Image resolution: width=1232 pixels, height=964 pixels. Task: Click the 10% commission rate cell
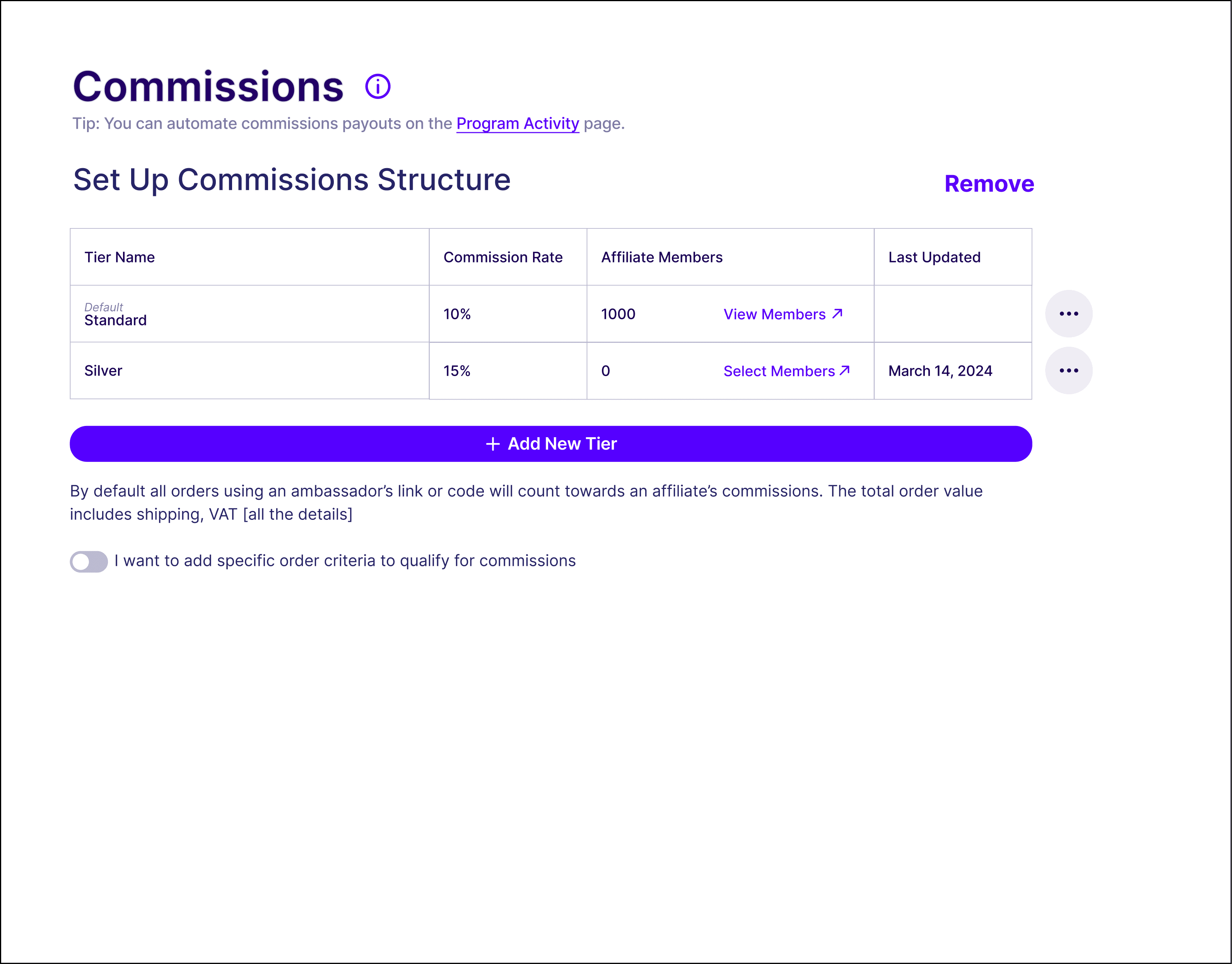[457, 314]
